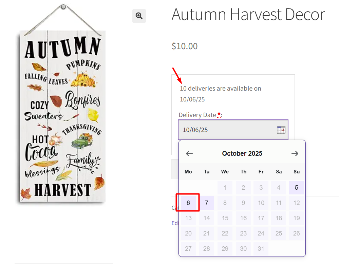Click the Friday October 24 cell
Viewport: 339px width, 264px height.
click(261, 233)
